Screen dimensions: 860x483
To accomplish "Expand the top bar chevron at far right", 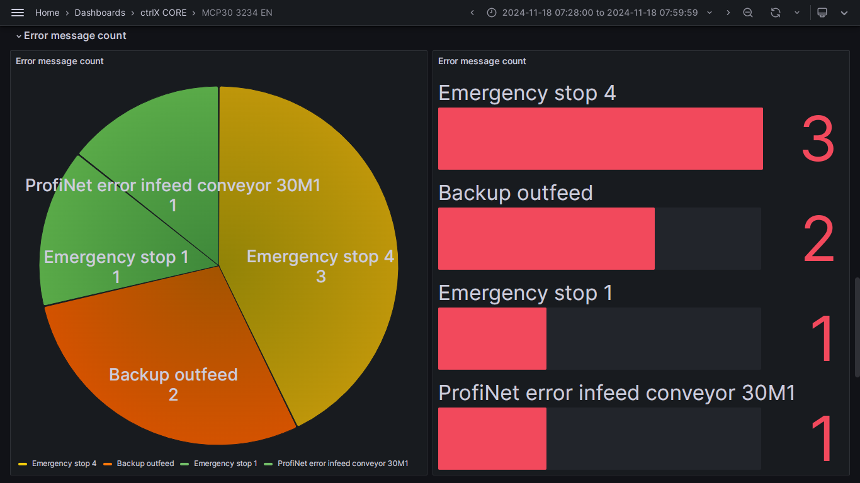I will (x=844, y=13).
